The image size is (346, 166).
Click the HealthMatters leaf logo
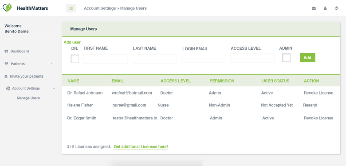[7, 8]
